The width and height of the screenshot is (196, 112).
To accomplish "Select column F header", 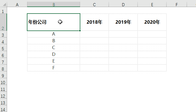I will point(176,5).
